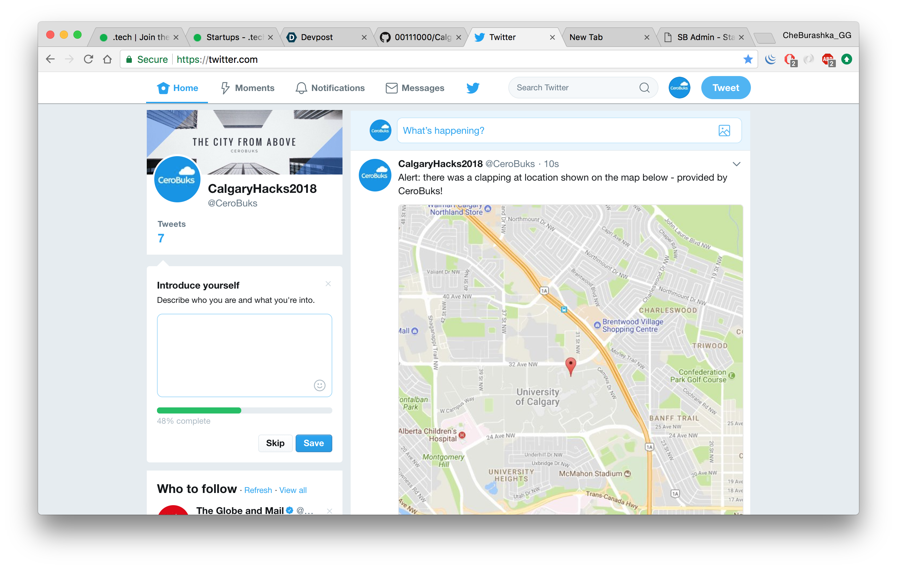Image resolution: width=897 pixels, height=569 pixels.
Task: Reload the page with refresh icon
Action: click(88, 59)
